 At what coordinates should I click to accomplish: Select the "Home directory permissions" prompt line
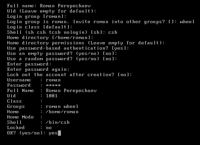[x=85, y=43]
